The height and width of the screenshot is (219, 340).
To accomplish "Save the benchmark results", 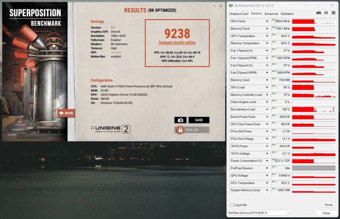I will 199,120.
